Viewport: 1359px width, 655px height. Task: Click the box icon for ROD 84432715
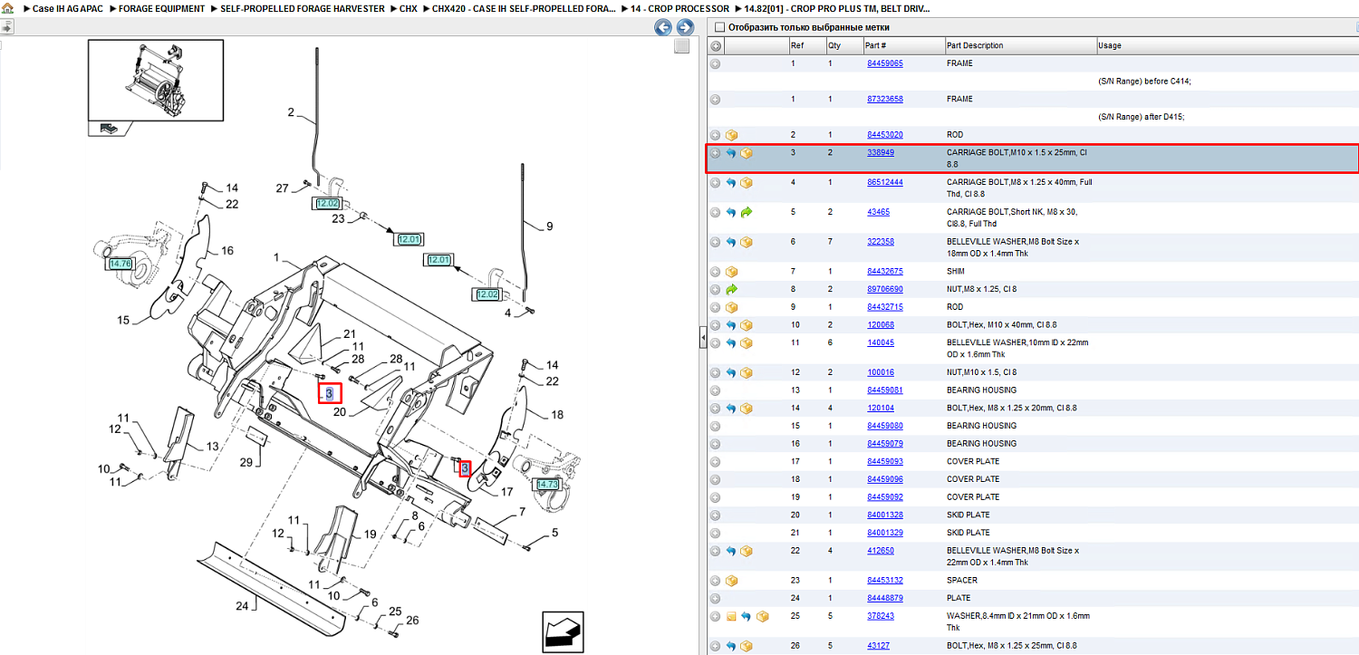[x=731, y=307]
